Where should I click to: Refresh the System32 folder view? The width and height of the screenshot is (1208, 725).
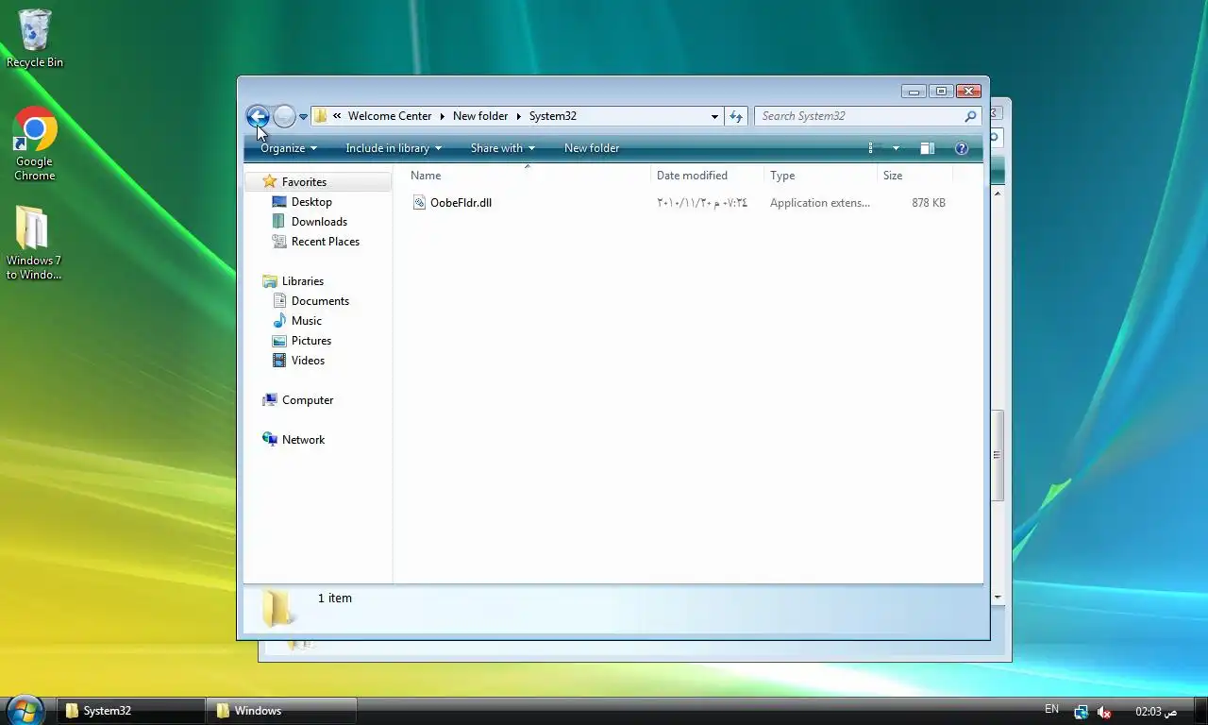point(736,116)
